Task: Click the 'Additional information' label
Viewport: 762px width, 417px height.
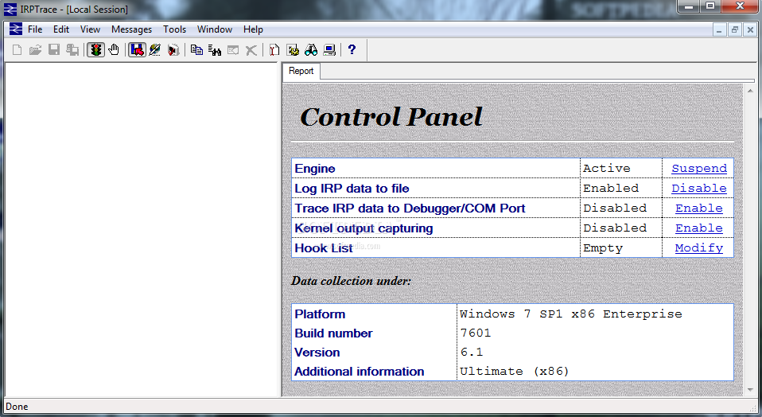Action: click(x=360, y=372)
